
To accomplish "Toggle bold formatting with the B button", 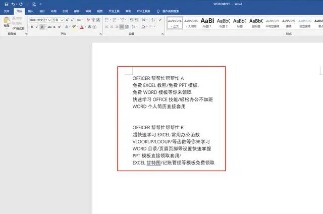I will pyautogui.click(x=32, y=27).
